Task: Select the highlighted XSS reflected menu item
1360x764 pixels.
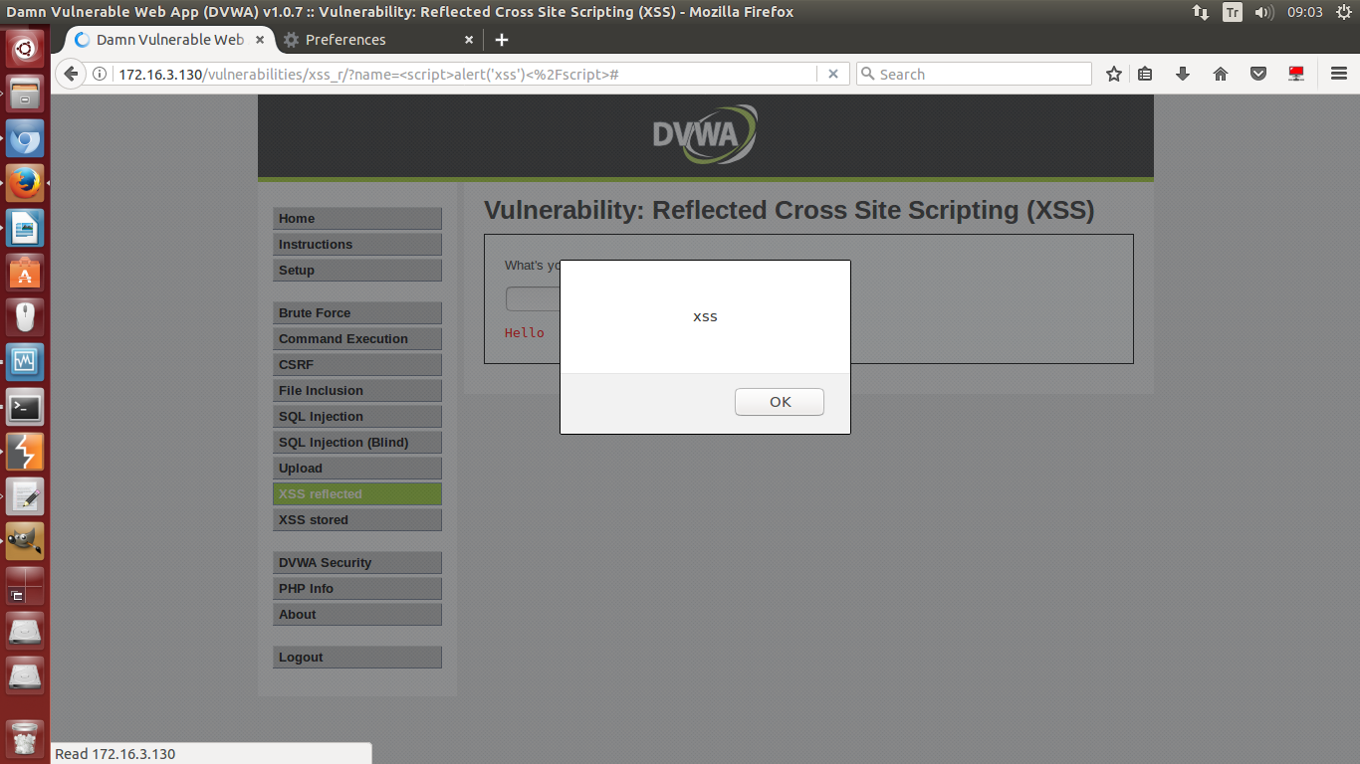Action: click(x=357, y=494)
